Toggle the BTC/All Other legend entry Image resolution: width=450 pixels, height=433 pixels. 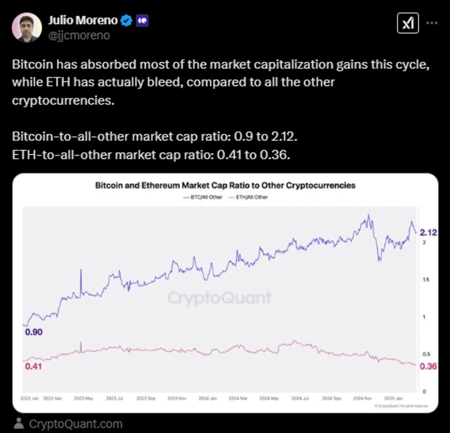coord(205,197)
